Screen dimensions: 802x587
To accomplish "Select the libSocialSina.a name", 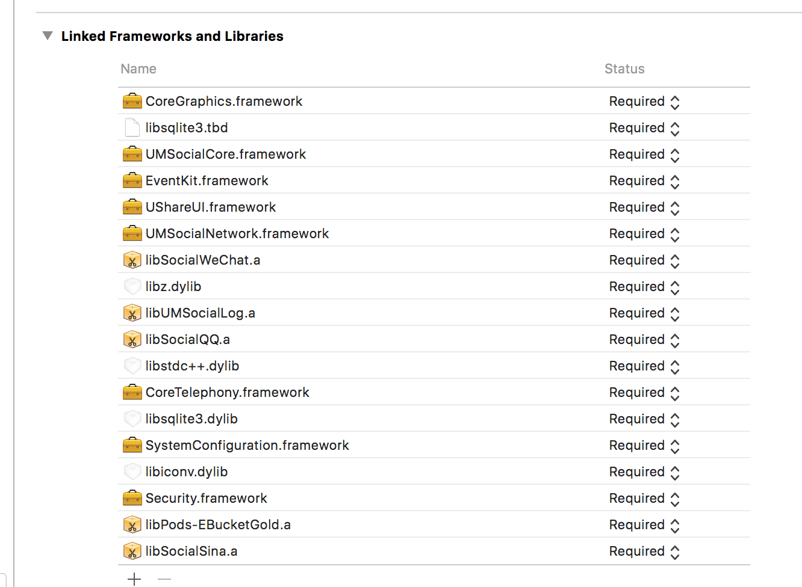I will click(191, 551).
